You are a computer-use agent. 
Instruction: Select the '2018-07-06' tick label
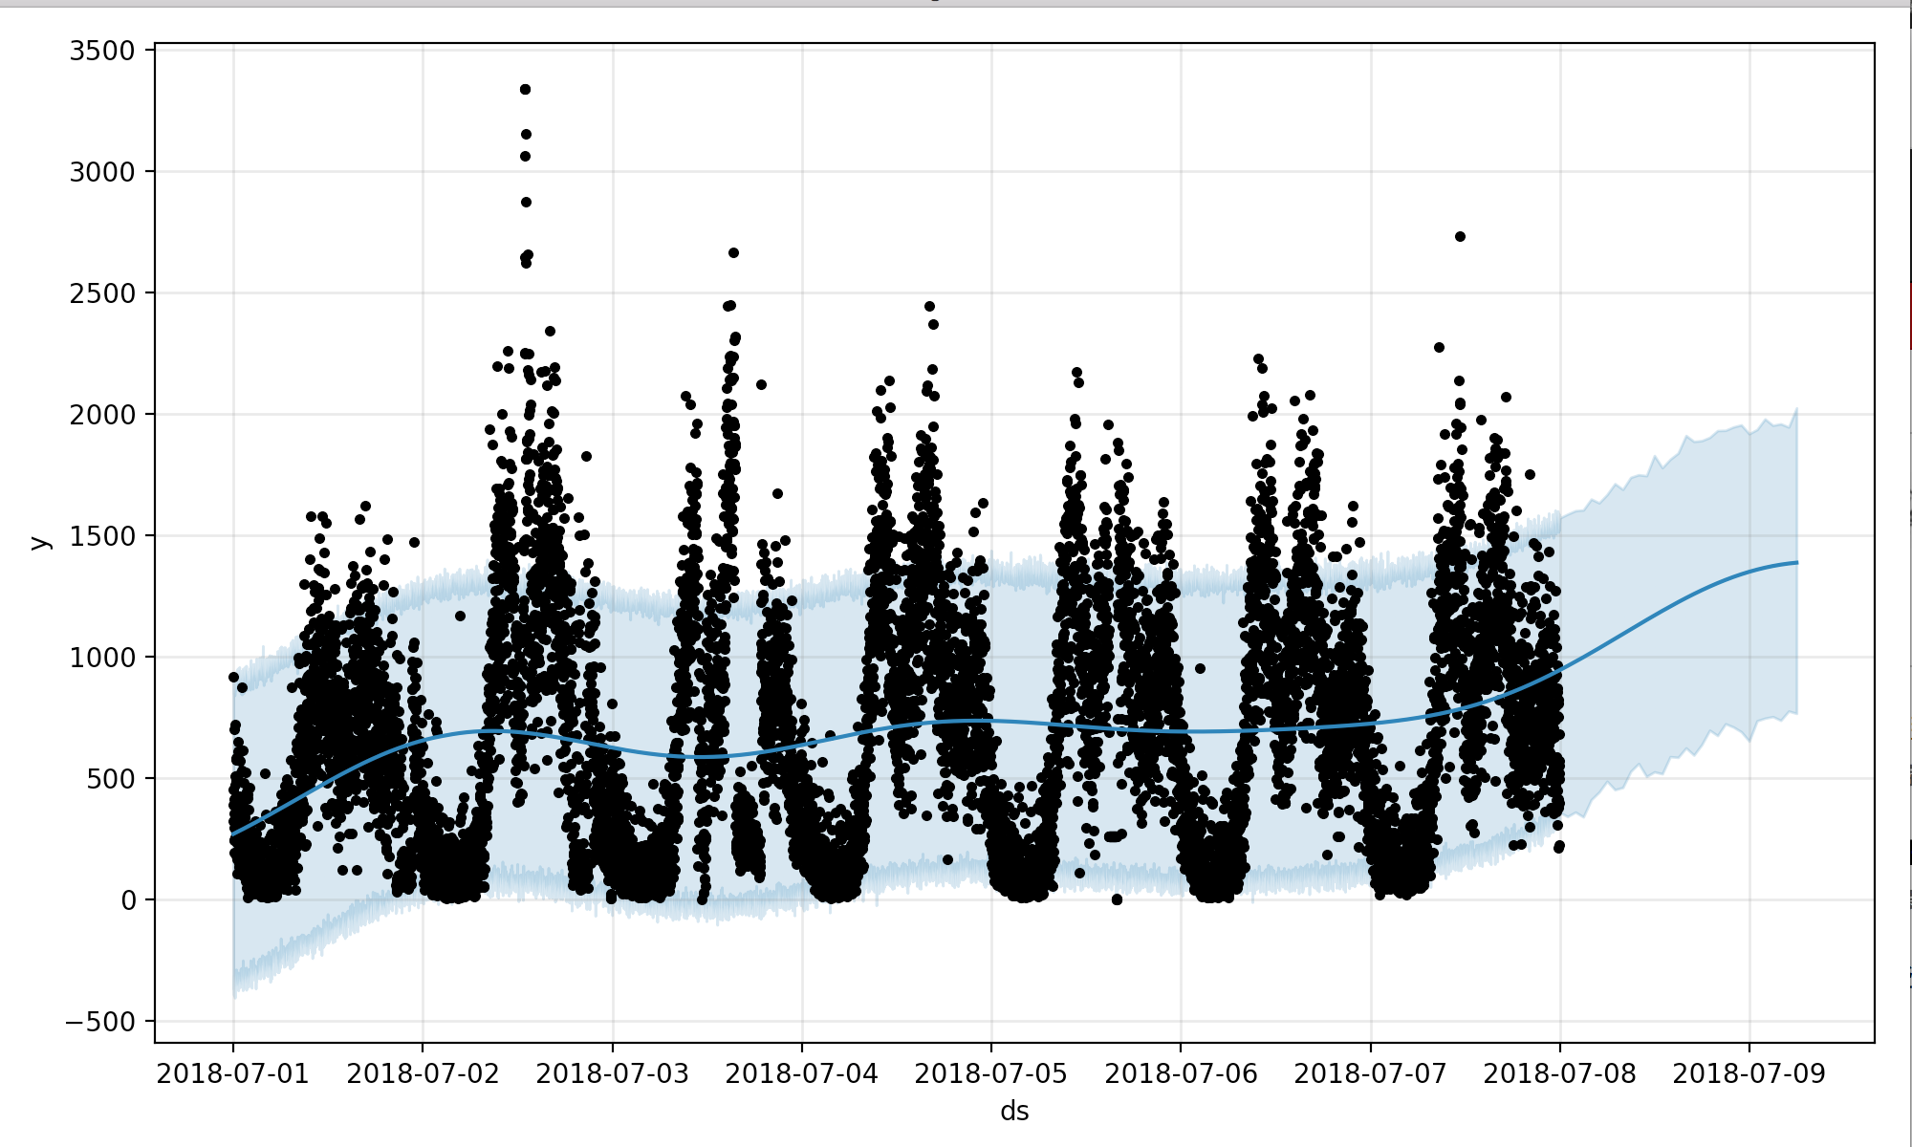point(1181,1073)
